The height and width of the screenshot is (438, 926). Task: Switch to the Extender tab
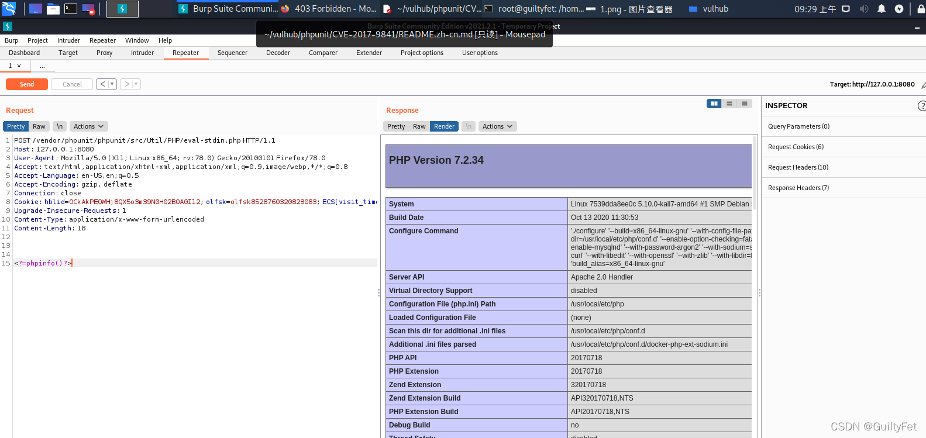(369, 53)
